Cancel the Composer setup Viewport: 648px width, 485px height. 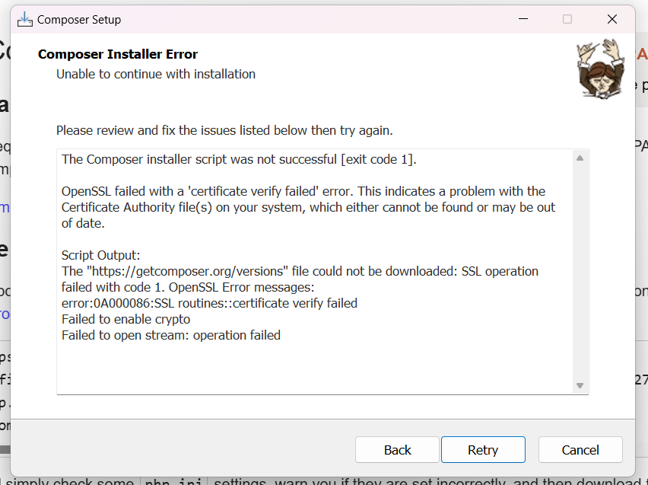click(x=580, y=449)
